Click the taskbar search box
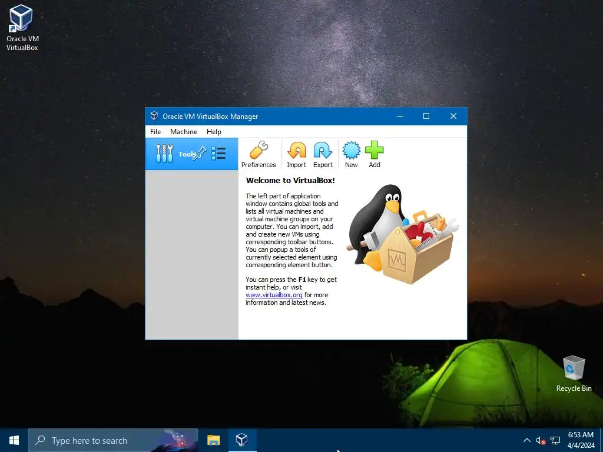The width and height of the screenshot is (603, 452). pyautogui.click(x=113, y=440)
